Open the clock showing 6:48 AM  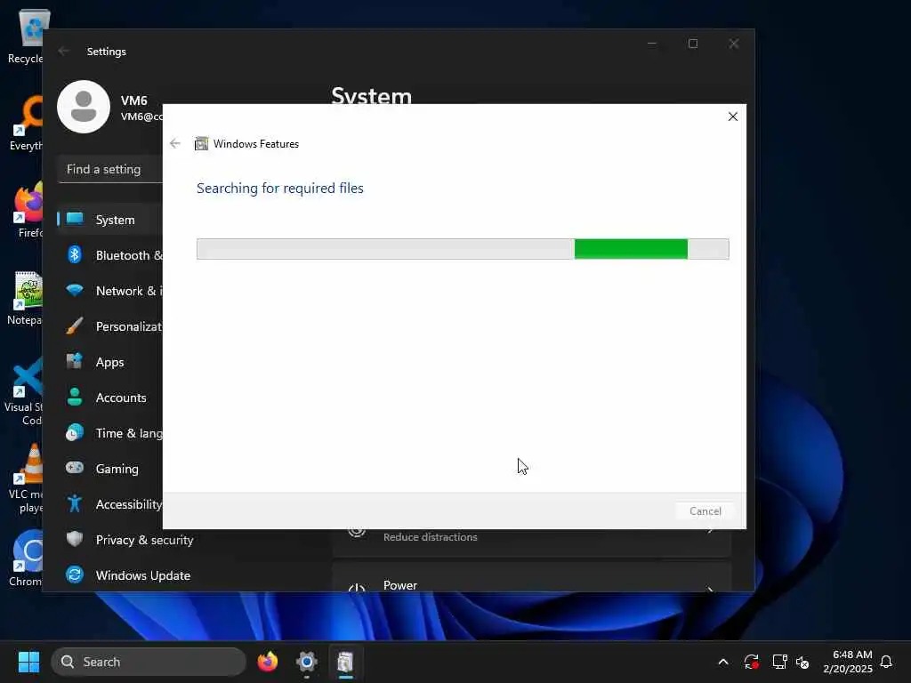(x=847, y=662)
